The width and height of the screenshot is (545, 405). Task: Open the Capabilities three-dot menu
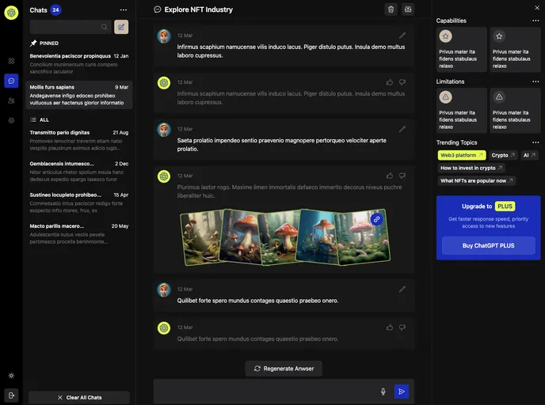pos(535,21)
